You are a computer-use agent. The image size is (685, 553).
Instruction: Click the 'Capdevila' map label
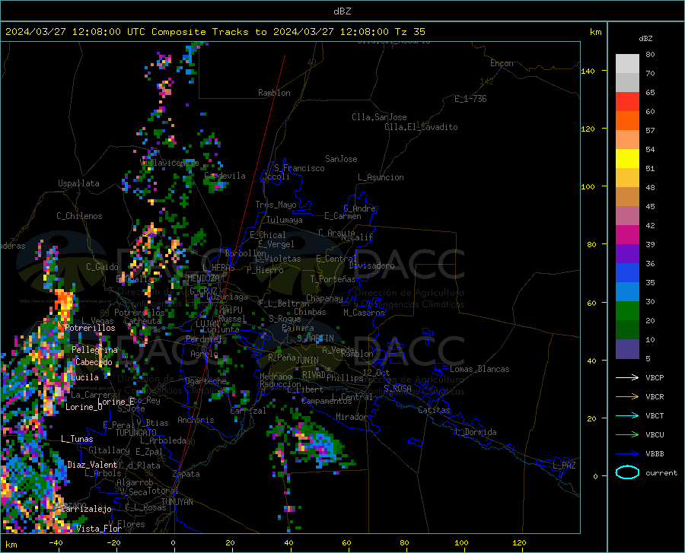(x=225, y=176)
